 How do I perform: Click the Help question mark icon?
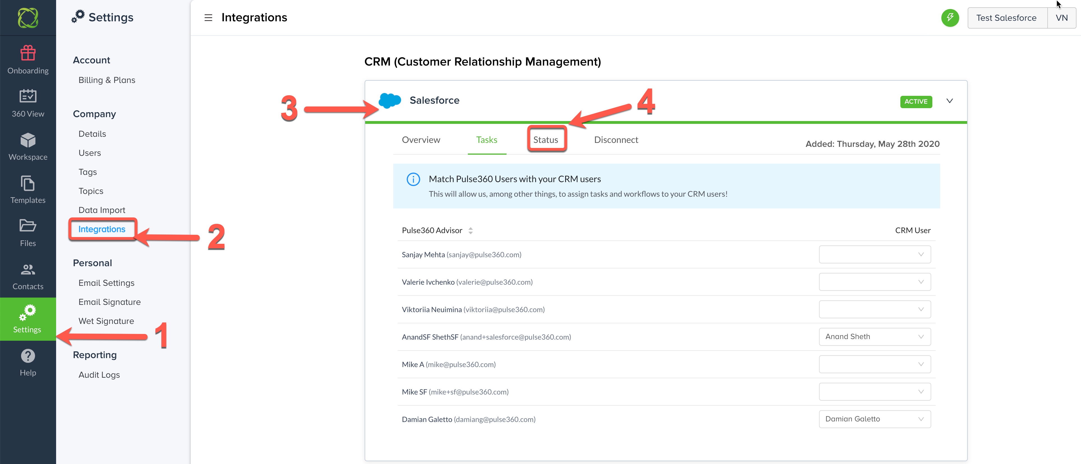28,356
